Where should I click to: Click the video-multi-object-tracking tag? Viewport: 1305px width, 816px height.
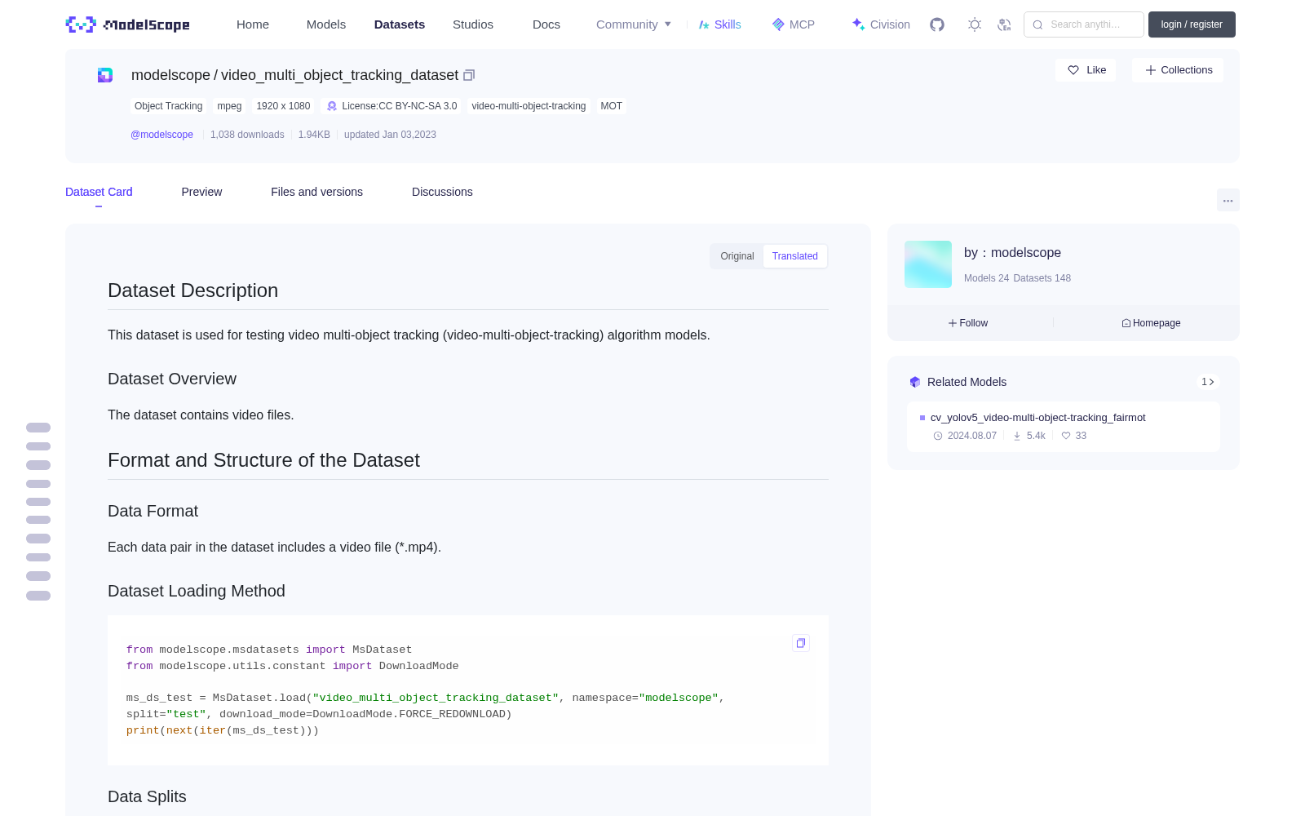[x=529, y=106]
